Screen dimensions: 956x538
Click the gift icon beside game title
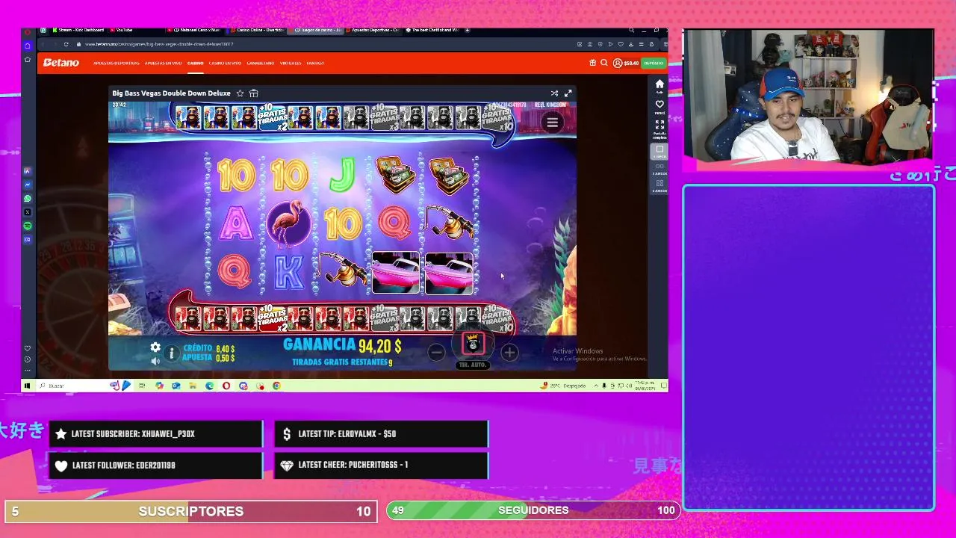coord(254,93)
